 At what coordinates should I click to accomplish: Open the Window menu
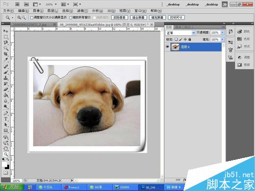[141, 11]
